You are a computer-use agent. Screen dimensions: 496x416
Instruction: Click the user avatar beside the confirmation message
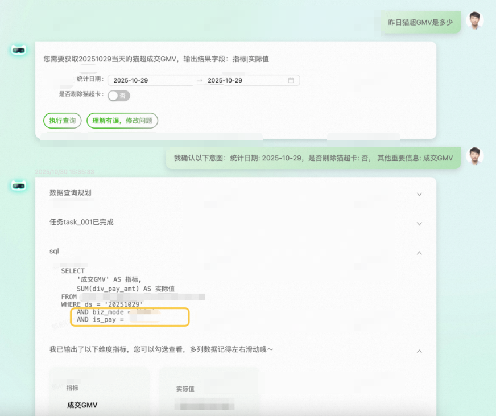pos(476,158)
